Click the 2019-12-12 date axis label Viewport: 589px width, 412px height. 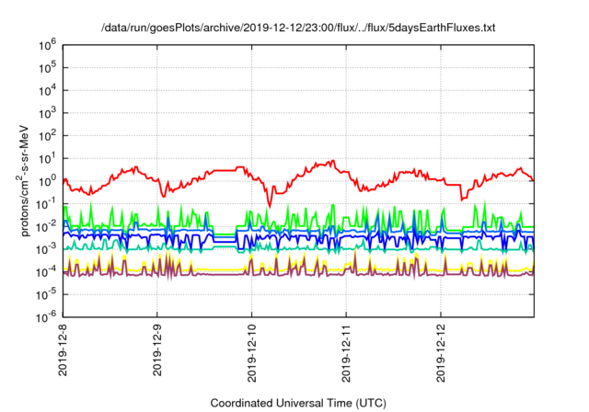pos(441,353)
